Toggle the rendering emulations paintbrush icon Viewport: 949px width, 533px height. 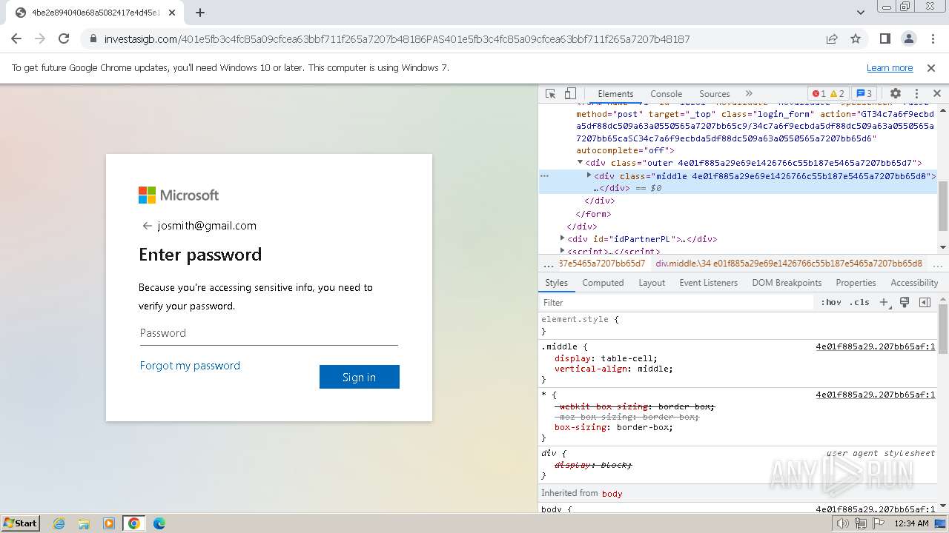[x=905, y=302]
